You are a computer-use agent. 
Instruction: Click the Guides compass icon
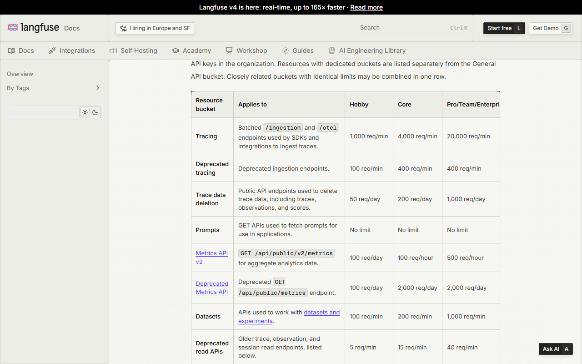click(x=286, y=51)
